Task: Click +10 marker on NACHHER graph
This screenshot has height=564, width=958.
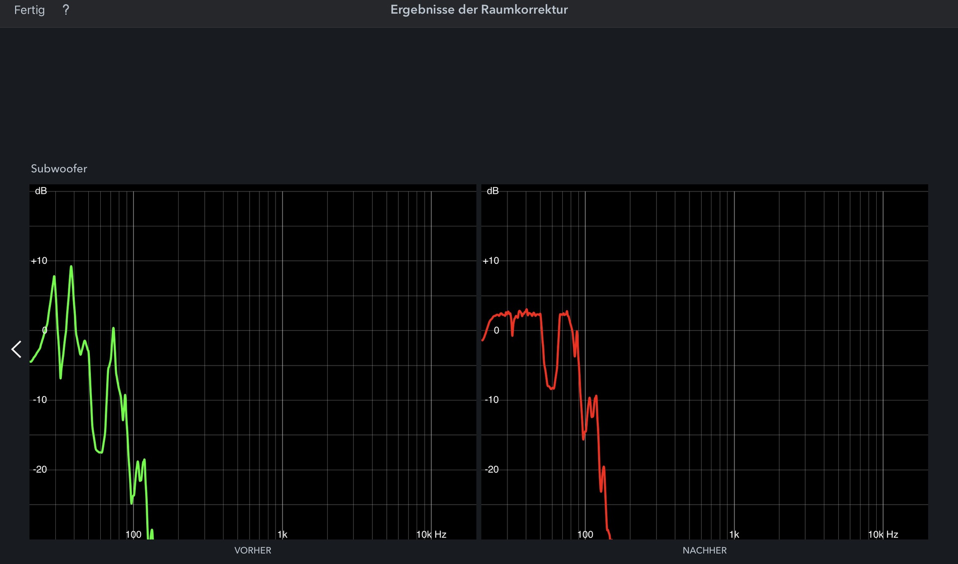Action: coord(491,261)
